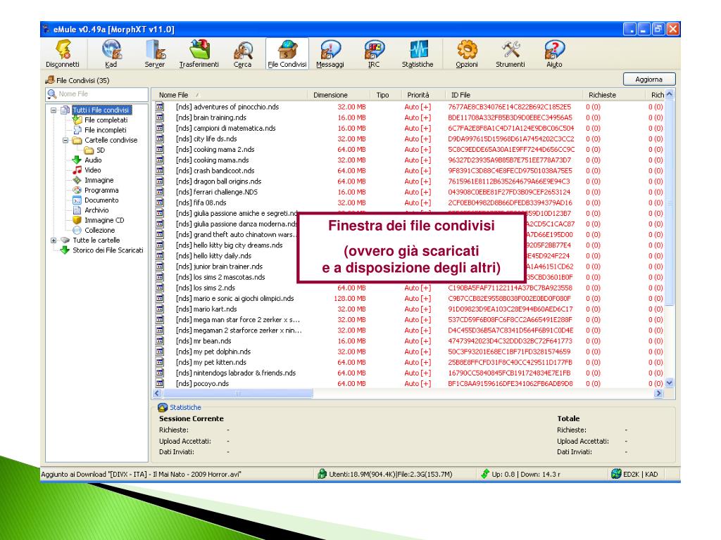The width and height of the screenshot is (721, 540).
Task: Click the file icon beside fifa 08.nds
Action: [x=160, y=202]
